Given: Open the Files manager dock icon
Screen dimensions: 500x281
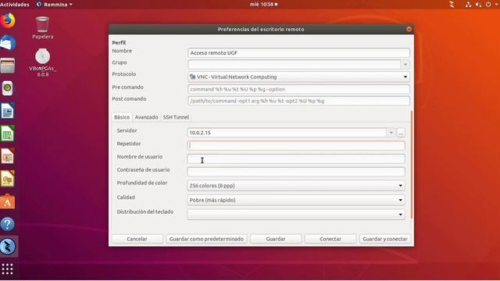Looking at the screenshot, I should click(x=8, y=66).
